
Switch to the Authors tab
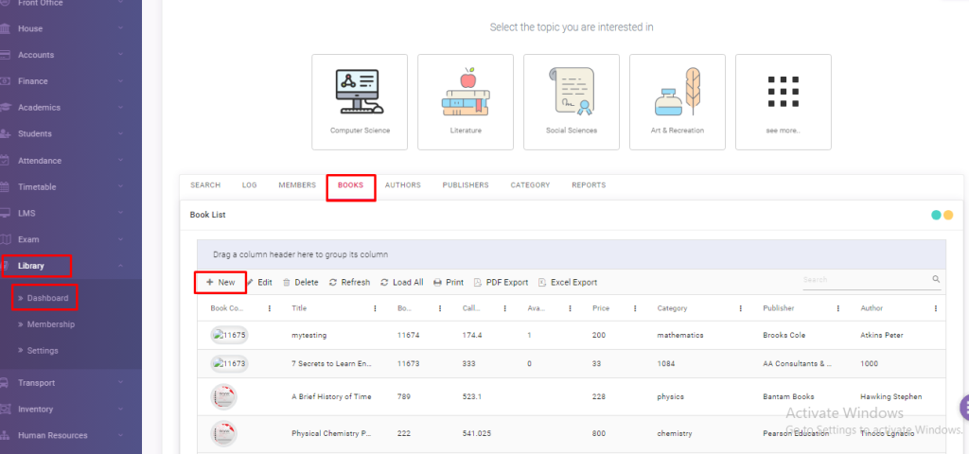(402, 185)
